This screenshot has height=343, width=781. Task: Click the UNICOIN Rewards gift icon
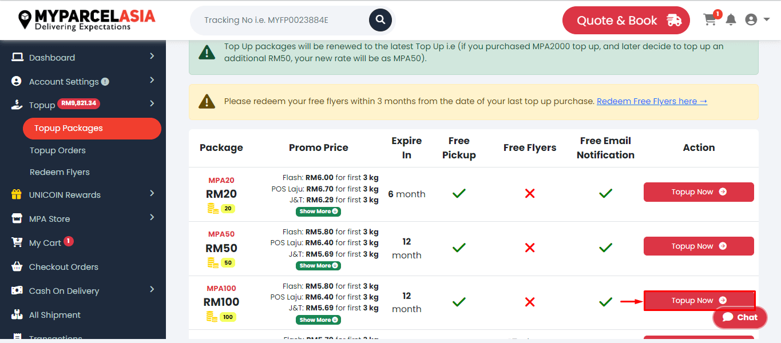pos(17,194)
